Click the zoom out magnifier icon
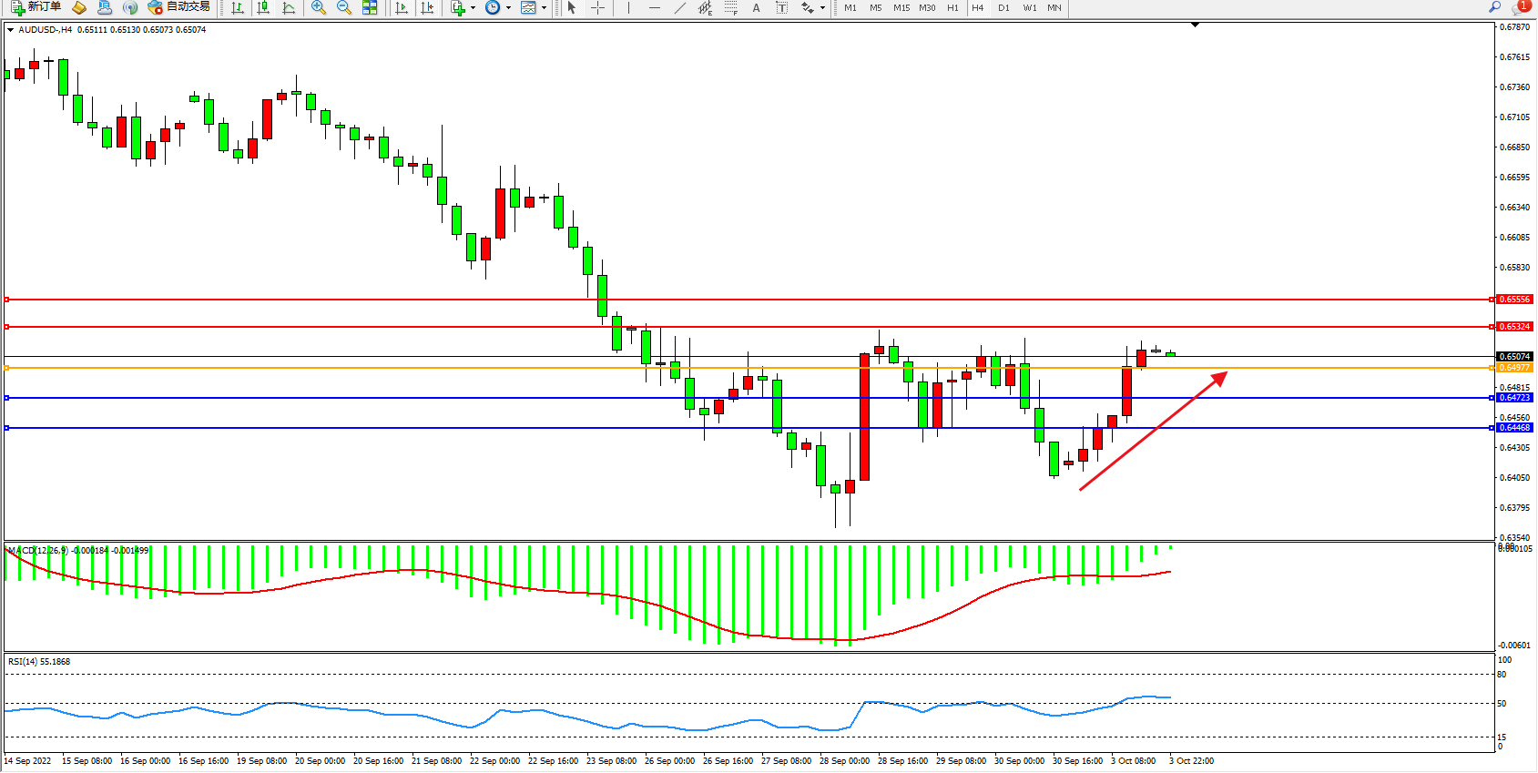Viewport: 1538px width, 773px height. pos(343,7)
